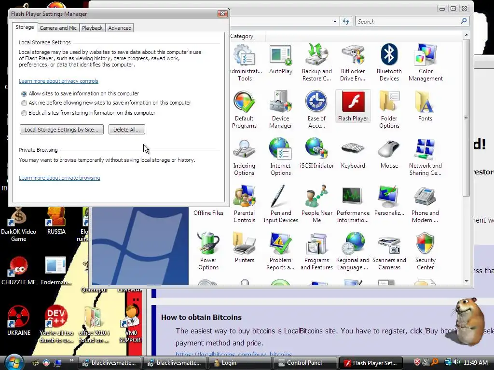Open Parental Controls icon
The width and height of the screenshot is (494, 370).
tap(244, 204)
